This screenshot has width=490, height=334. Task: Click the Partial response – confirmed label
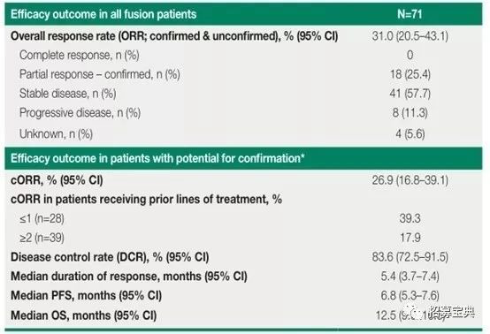(x=99, y=74)
